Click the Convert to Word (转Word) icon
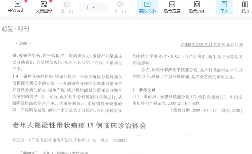 17,4
